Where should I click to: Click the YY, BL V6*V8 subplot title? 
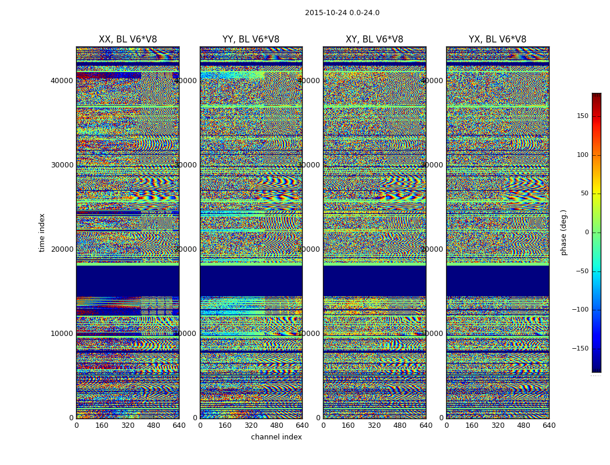click(251, 40)
